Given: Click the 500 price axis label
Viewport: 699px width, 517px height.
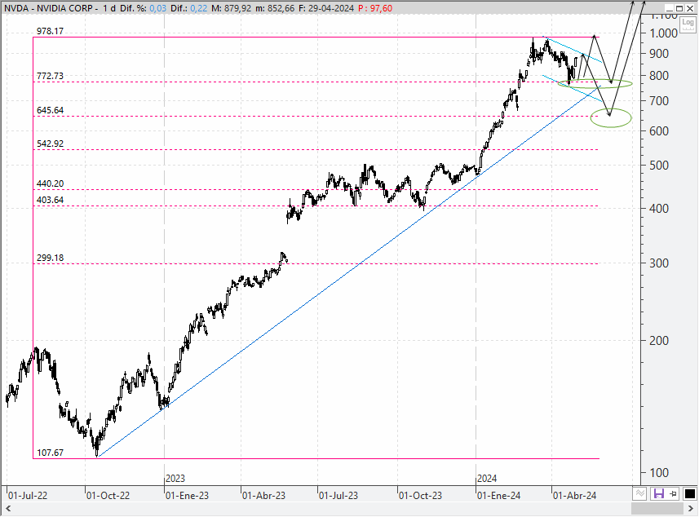Looking at the screenshot, I should point(659,166).
